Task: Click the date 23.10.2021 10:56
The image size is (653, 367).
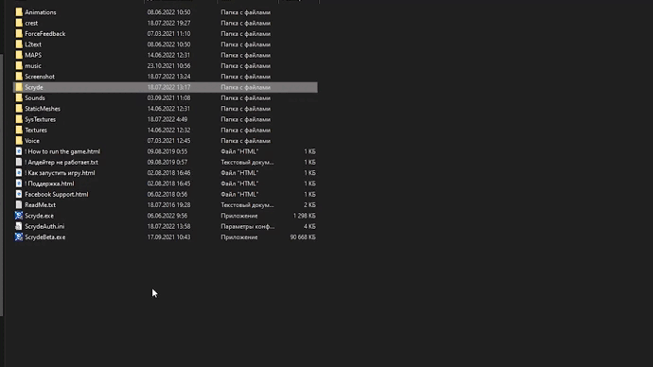Action: tap(168, 66)
